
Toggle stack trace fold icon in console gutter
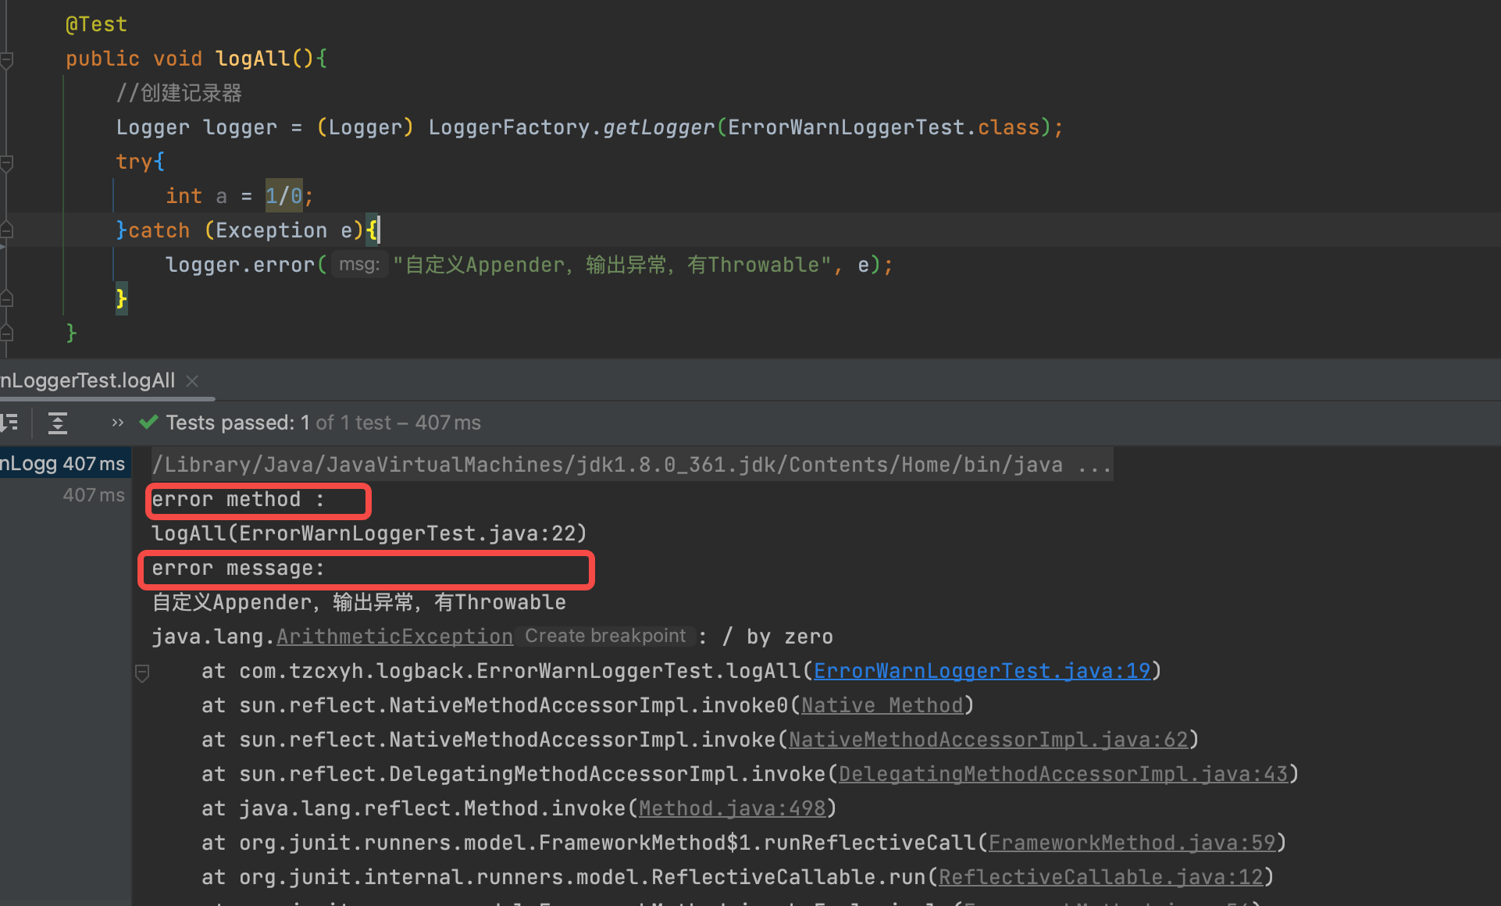pyautogui.click(x=142, y=672)
